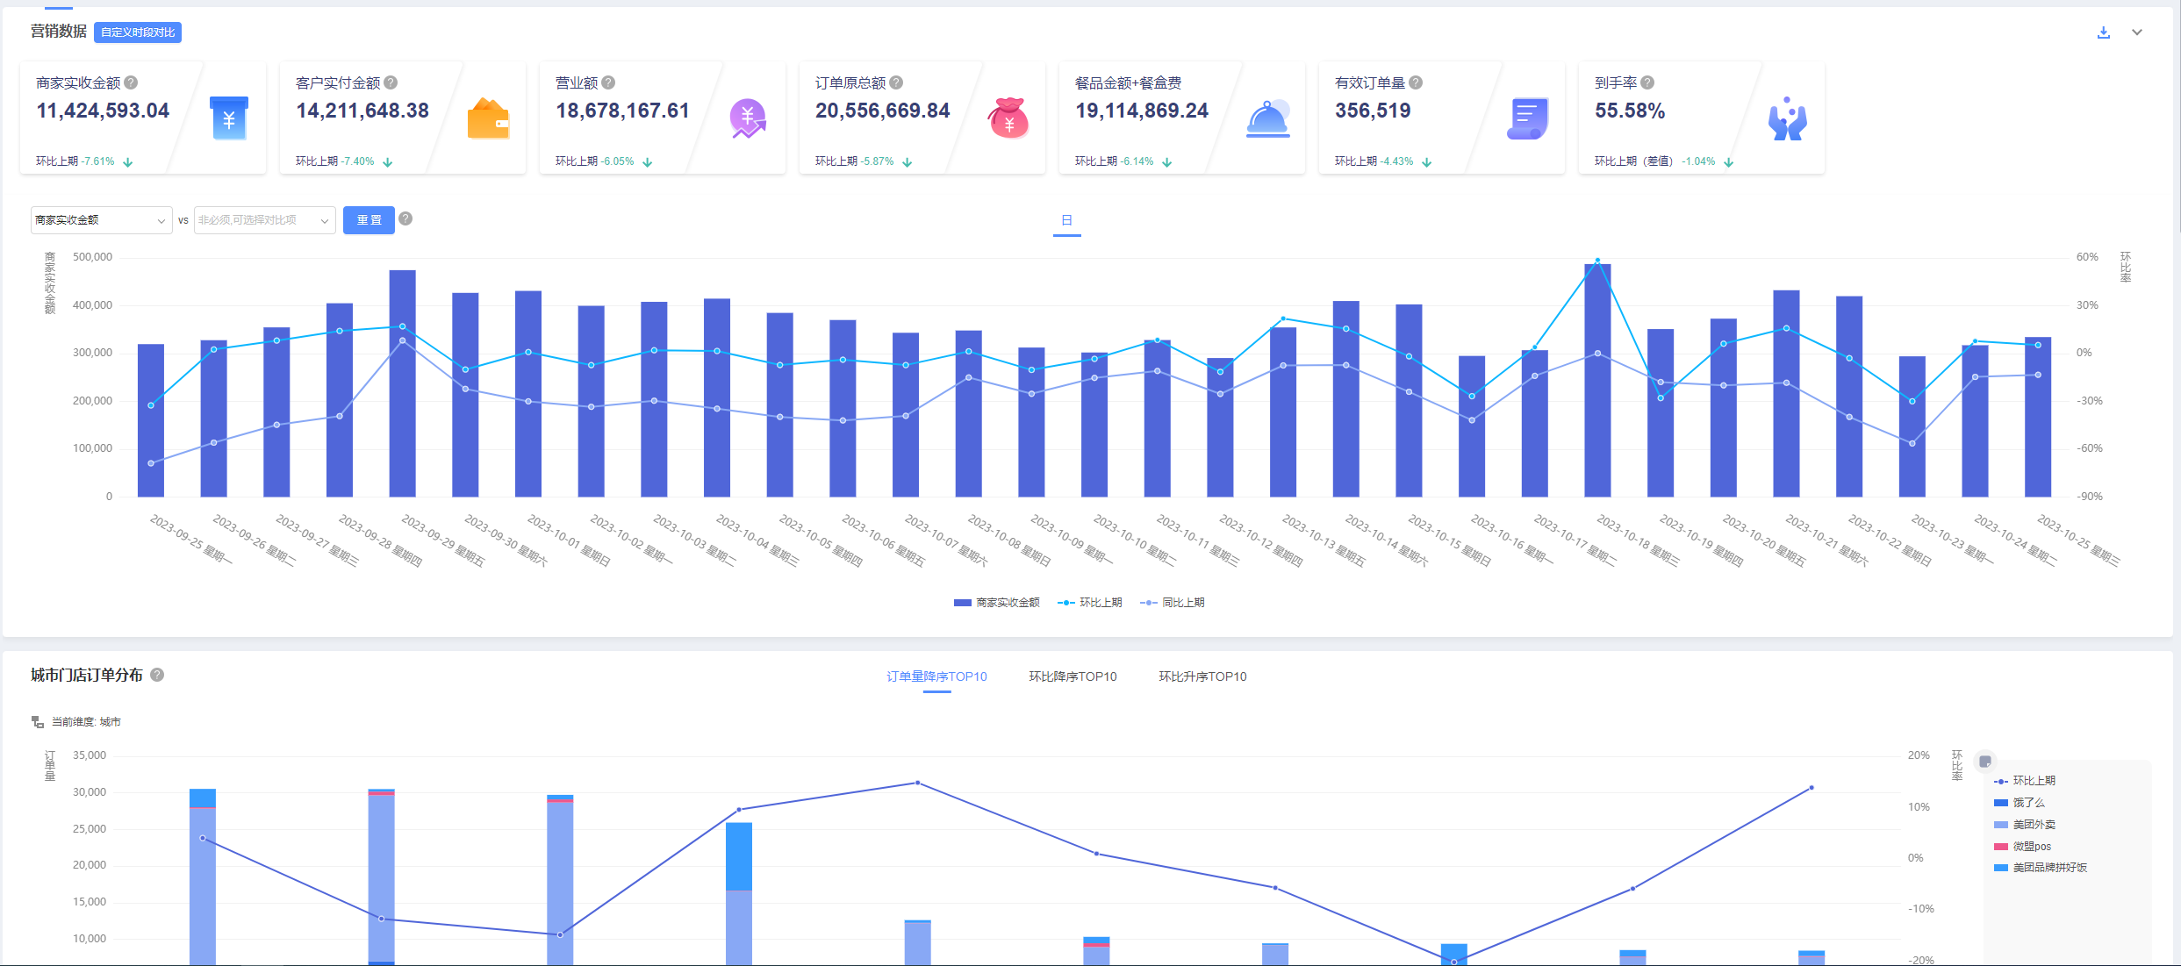Click the purple yen chart icon in the 营业额 card
Viewport: 2181px width, 966px height.
(x=748, y=118)
